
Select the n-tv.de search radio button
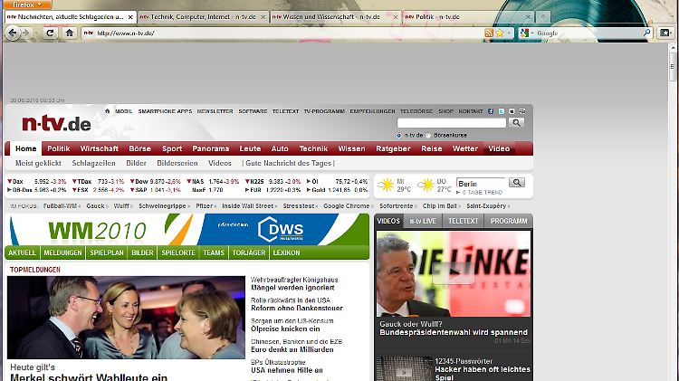tap(399, 135)
